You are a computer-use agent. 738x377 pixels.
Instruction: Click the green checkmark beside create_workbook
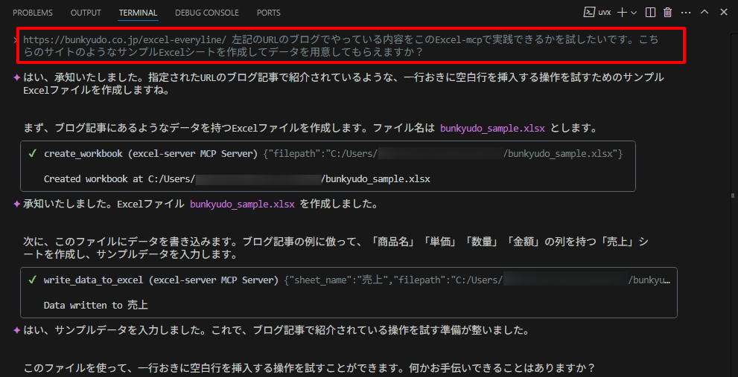[33, 153]
